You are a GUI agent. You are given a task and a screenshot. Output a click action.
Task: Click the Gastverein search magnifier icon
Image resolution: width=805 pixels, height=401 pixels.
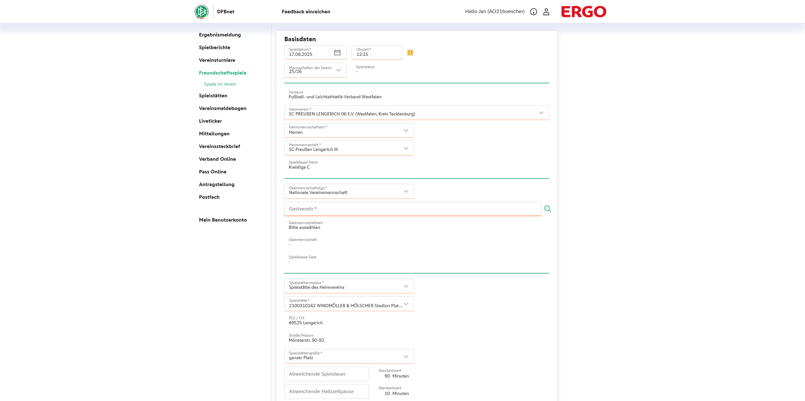[x=547, y=209]
